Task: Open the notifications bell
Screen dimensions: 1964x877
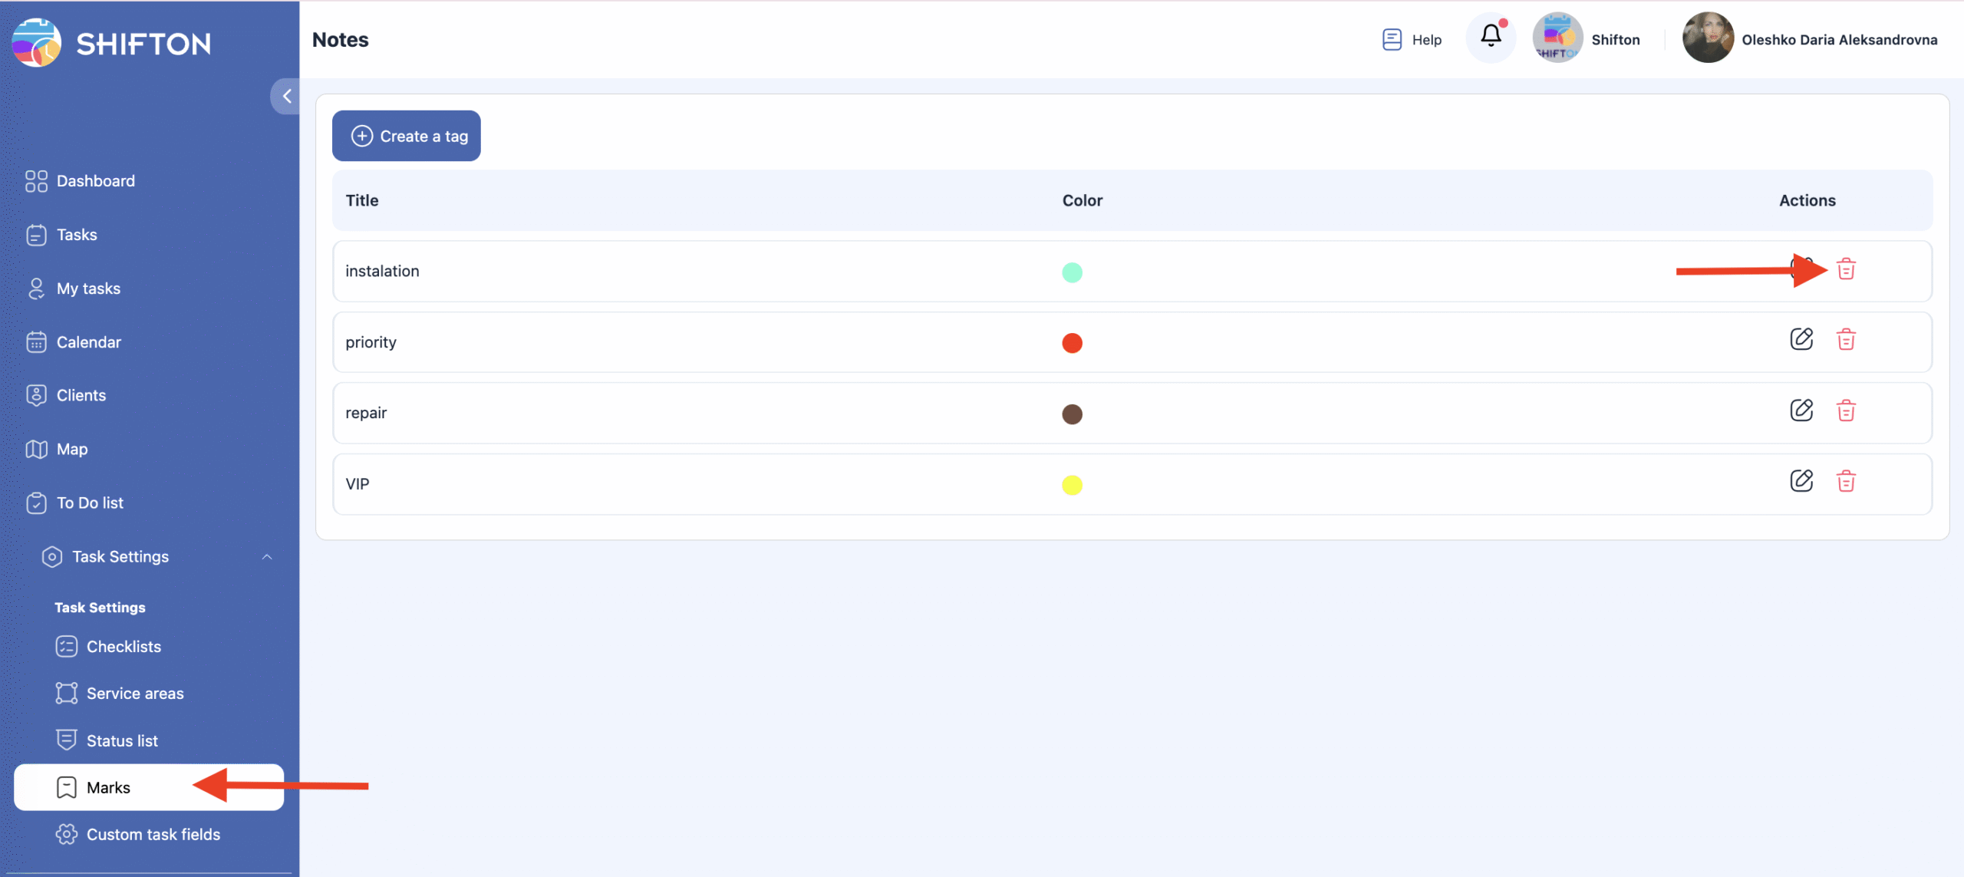Action: tap(1491, 36)
